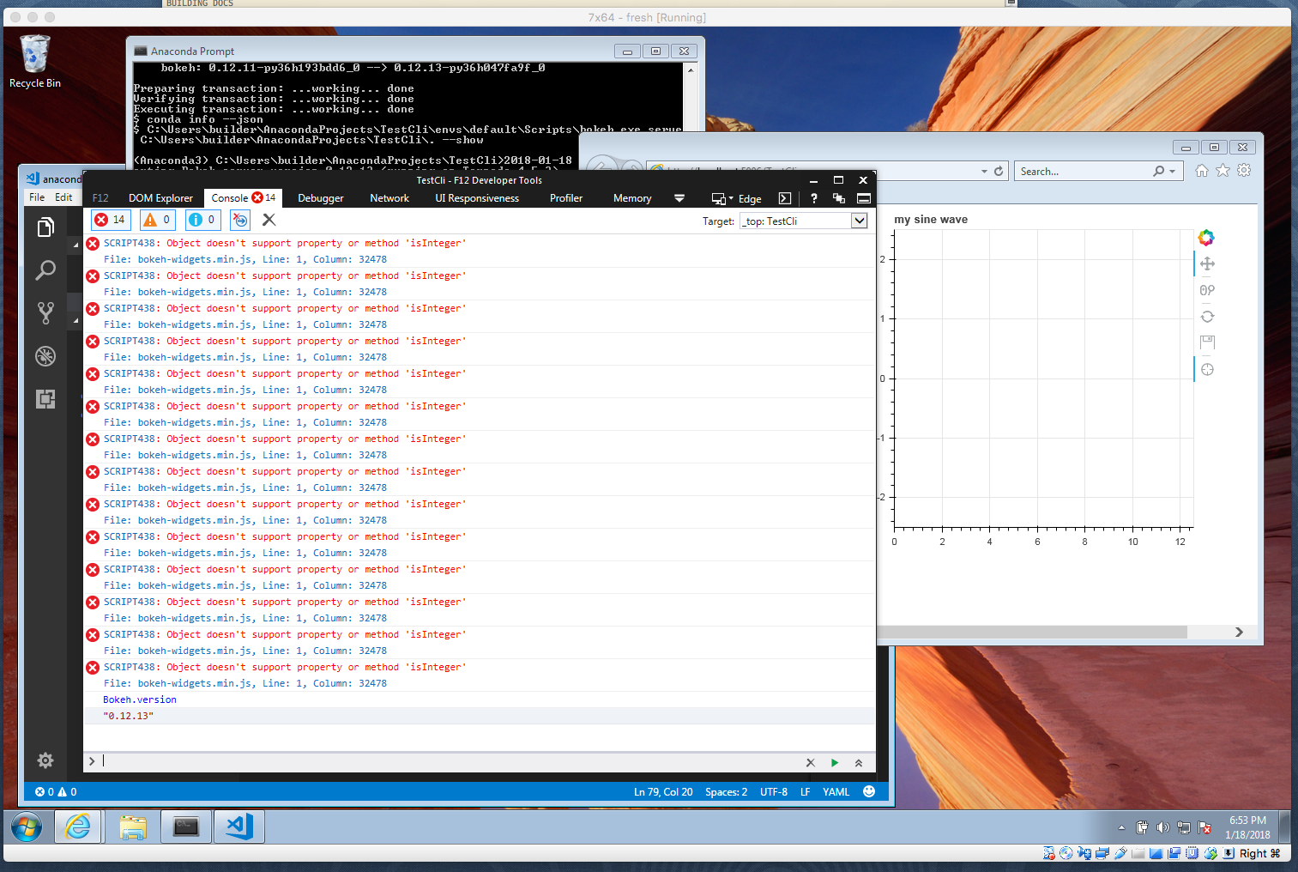Viewport: 1298px width, 872px height.
Task: Open VS Code Debug icon in activity bar
Action: pyautogui.click(x=45, y=356)
